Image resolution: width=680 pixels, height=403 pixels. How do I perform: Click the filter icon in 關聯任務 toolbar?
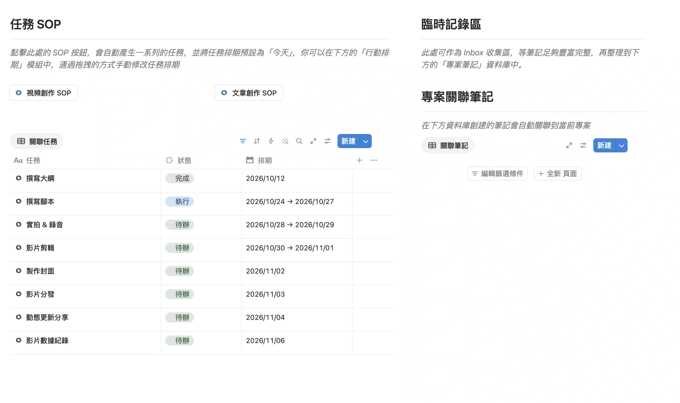pos(243,141)
